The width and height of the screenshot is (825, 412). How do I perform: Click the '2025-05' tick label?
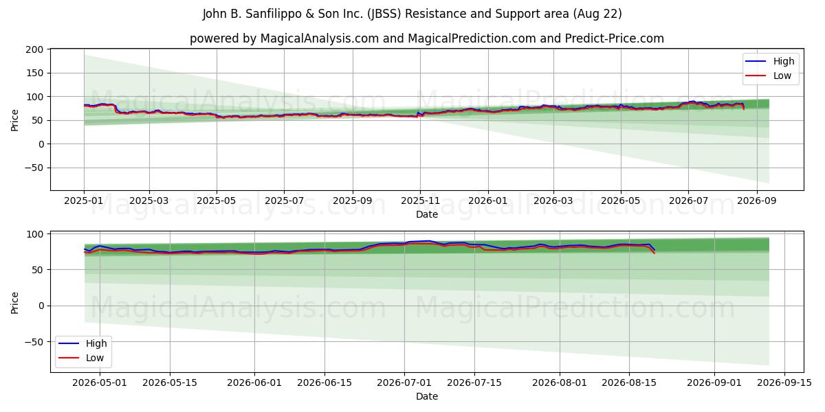217,201
